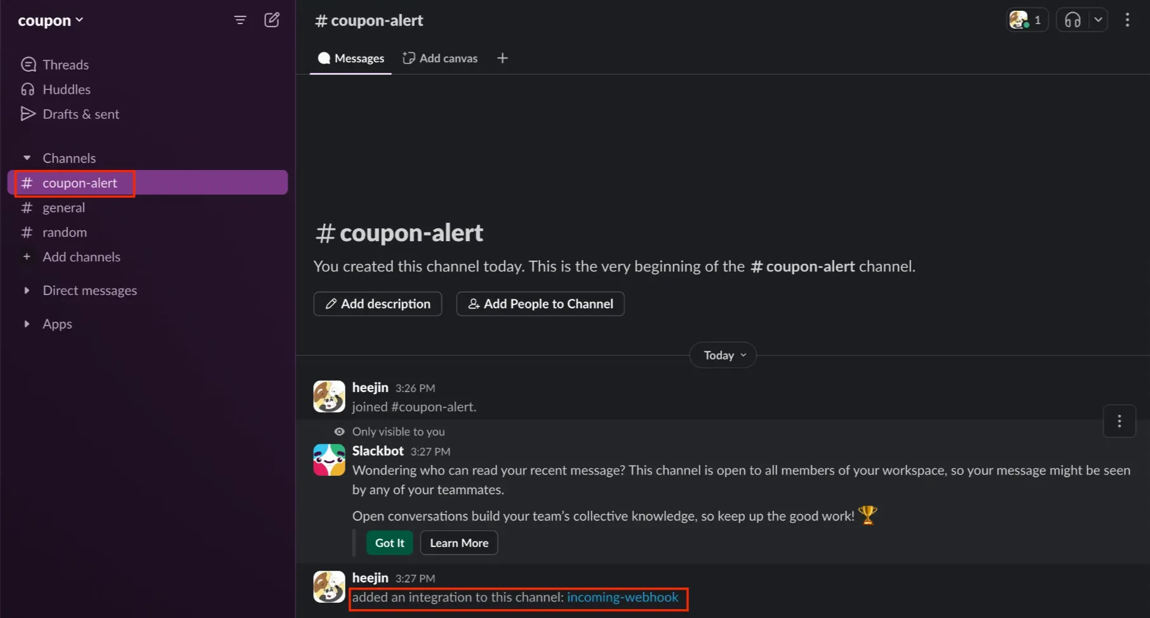Click the Huddles headphones icon in sidebar

pos(28,89)
